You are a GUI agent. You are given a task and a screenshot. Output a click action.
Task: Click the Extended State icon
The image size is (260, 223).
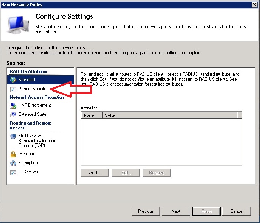point(13,114)
